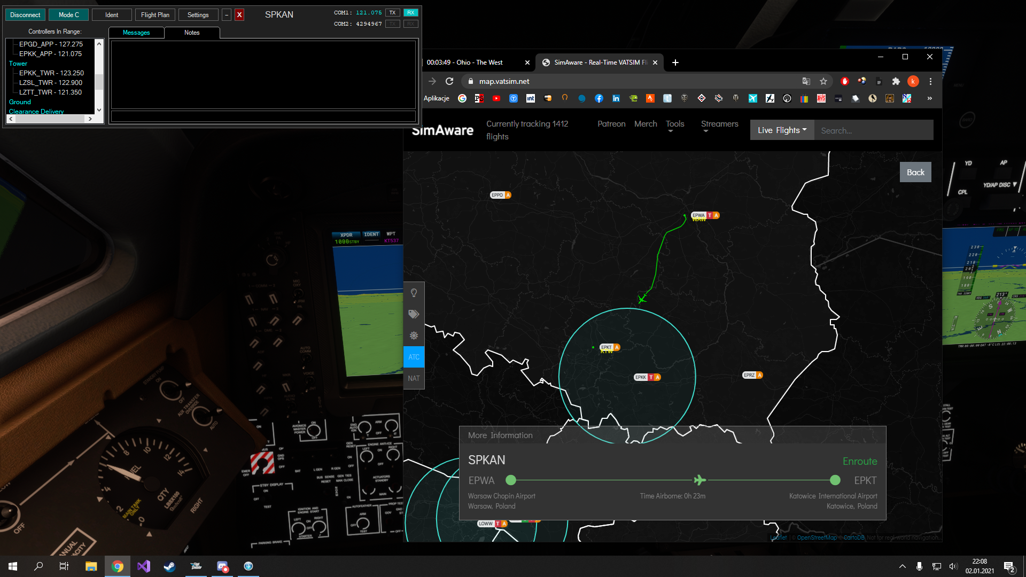
Task: Expand the Tools menu dropdown
Action: click(675, 125)
